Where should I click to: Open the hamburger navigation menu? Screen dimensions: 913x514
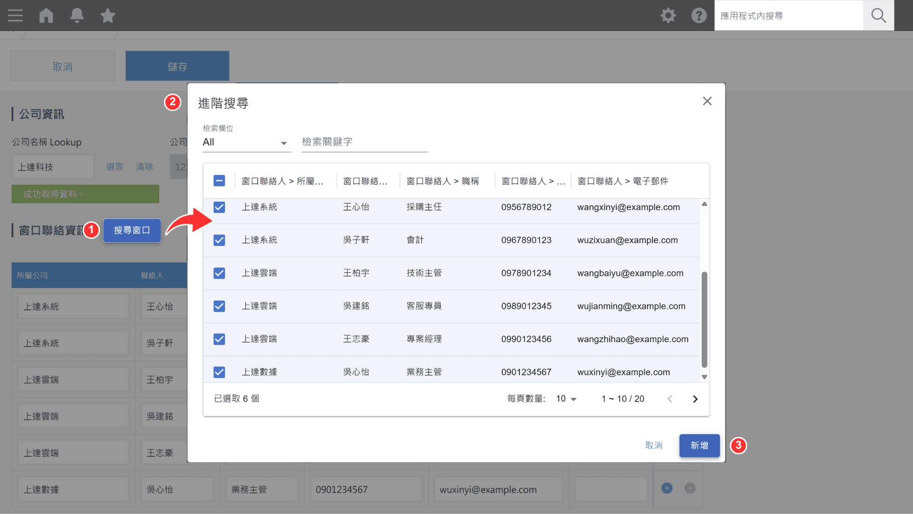(x=15, y=15)
